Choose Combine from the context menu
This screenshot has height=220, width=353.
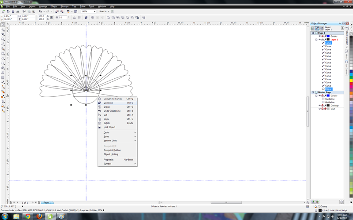(x=108, y=103)
